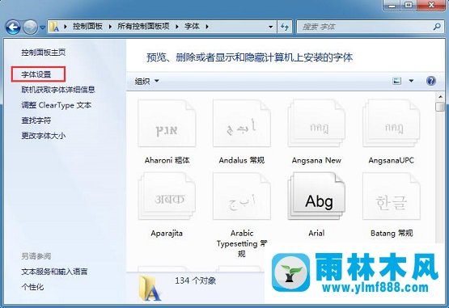Click the 134 个对象 status text
This screenshot has width=449, height=308.
[x=196, y=281]
